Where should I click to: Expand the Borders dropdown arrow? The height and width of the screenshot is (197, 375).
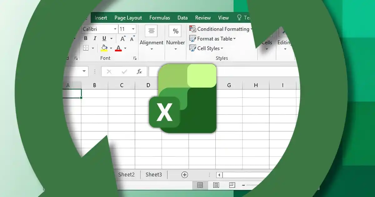[93, 48]
